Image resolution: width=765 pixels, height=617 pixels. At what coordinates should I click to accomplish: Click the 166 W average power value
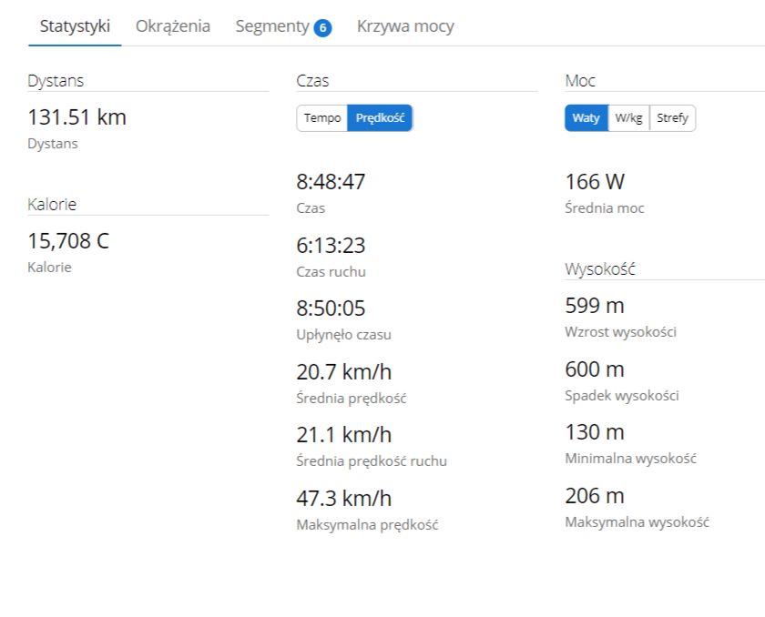pyautogui.click(x=595, y=182)
